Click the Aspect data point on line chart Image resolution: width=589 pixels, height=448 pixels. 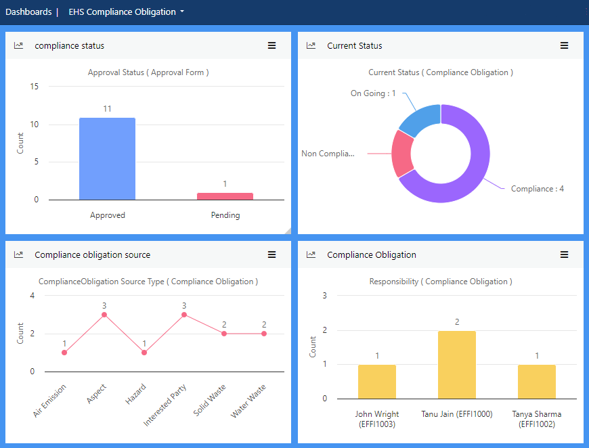[104, 315]
